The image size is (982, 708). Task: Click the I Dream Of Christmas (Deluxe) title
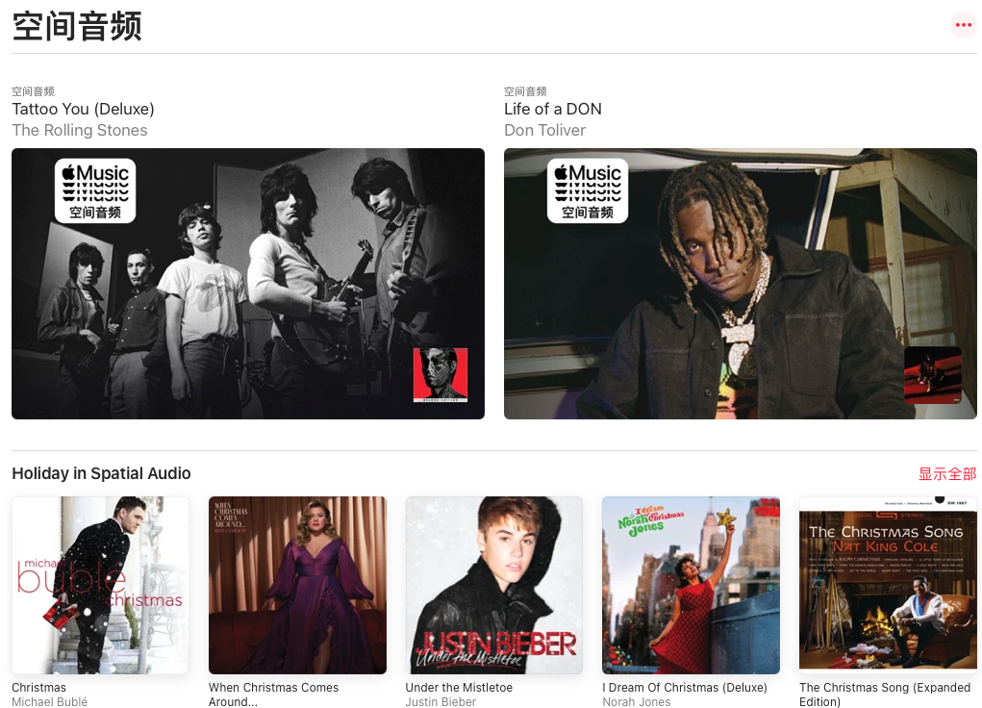(x=685, y=688)
